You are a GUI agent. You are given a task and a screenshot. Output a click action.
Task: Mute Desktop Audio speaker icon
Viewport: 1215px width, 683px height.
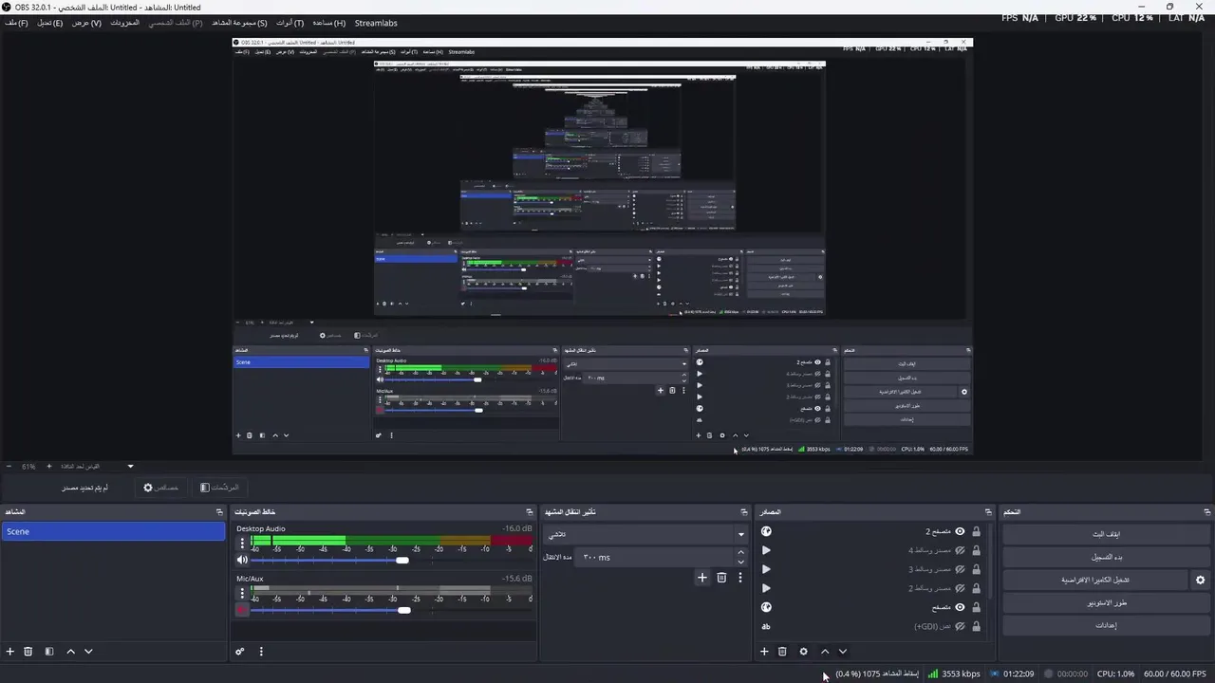[242, 560]
